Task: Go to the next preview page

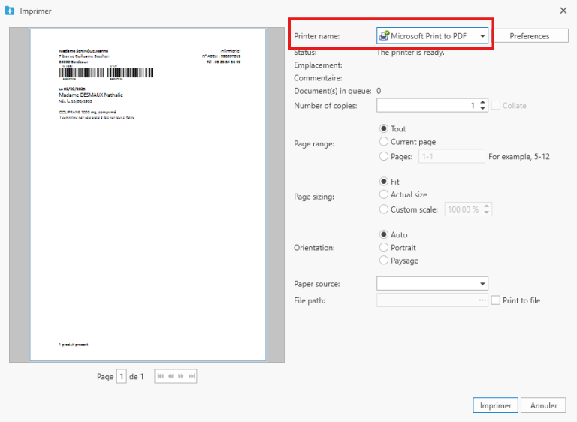Action: coord(181,376)
